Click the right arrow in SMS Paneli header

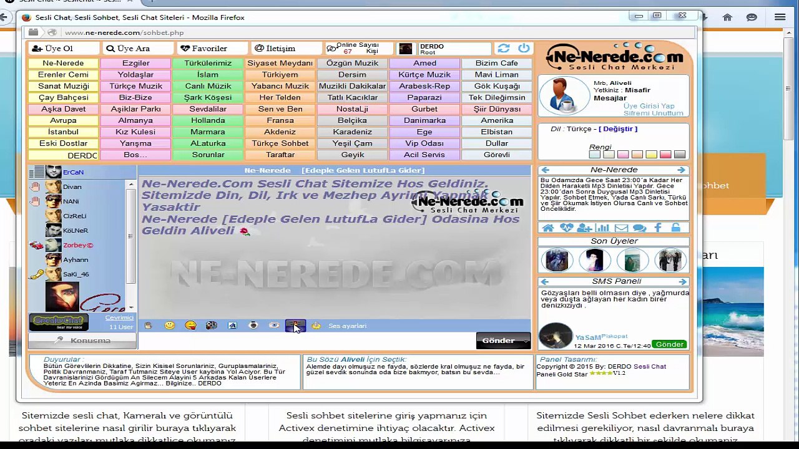click(x=682, y=281)
